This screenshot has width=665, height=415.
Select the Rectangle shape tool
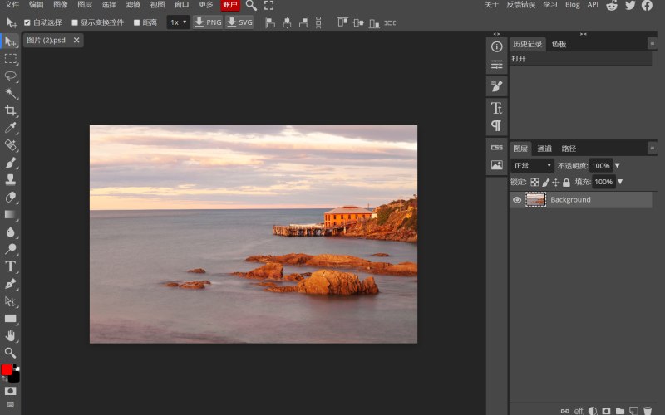tap(10, 319)
